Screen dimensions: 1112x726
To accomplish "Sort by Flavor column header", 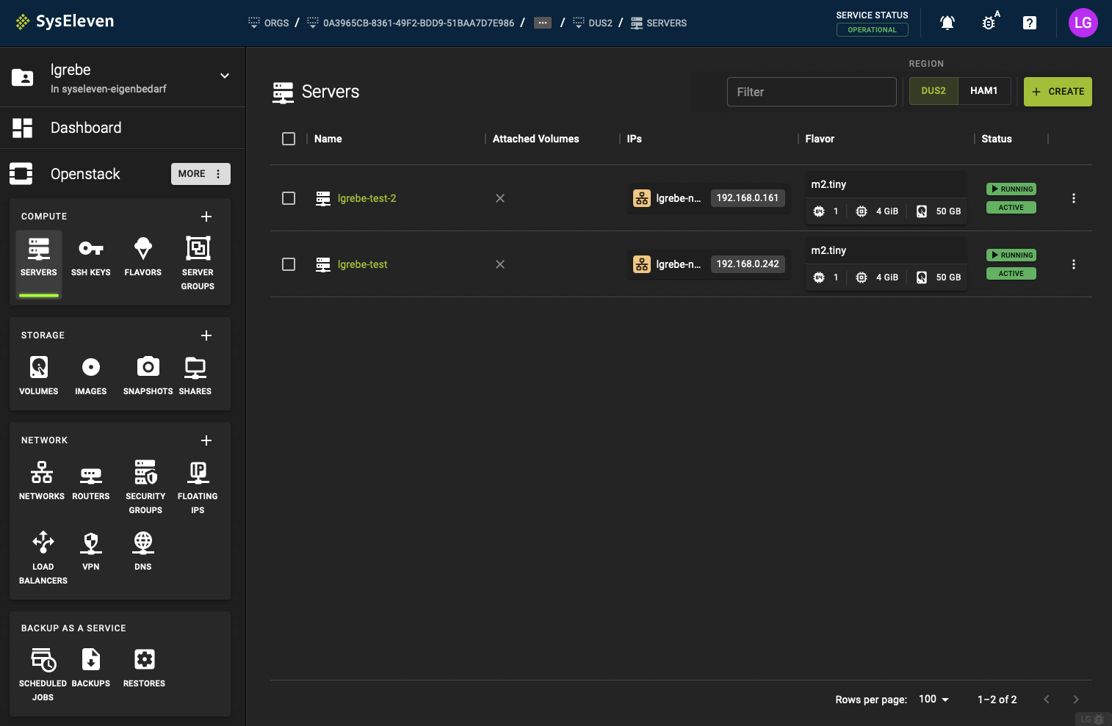I will pos(820,139).
